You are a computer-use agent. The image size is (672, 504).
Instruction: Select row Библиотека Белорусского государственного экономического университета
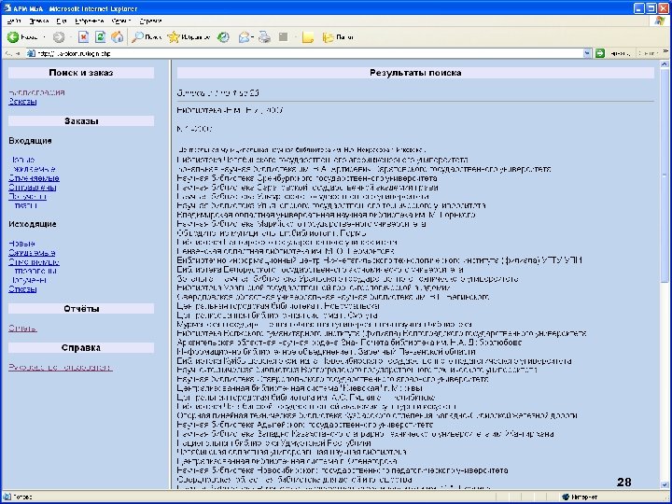320,270
